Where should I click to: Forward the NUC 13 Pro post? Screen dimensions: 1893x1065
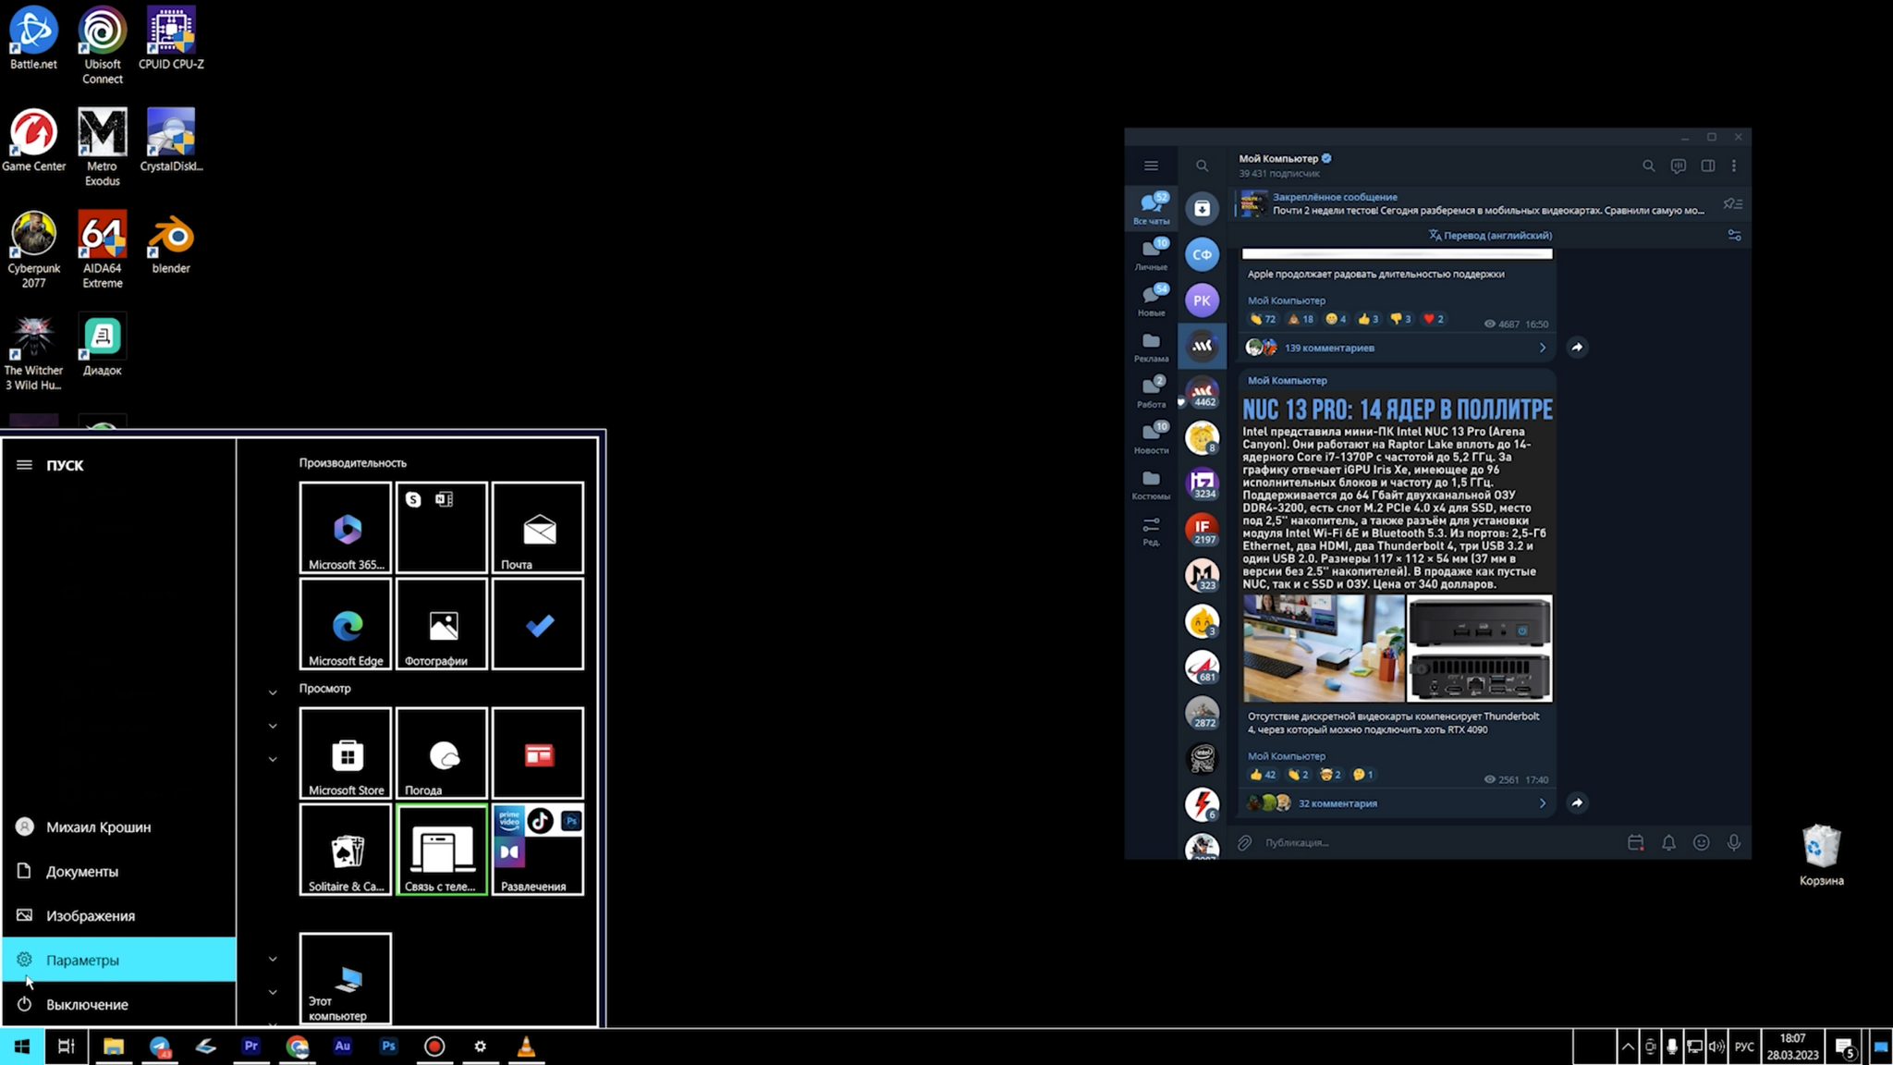[x=1577, y=802]
